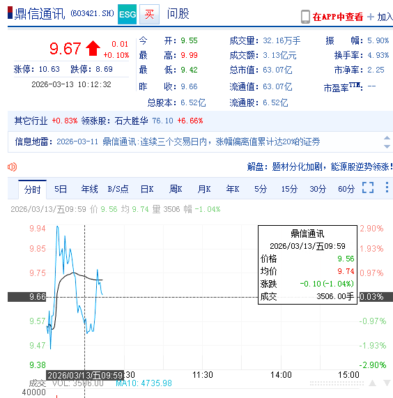Open the B/S点 tab
The width and height of the screenshot is (393, 398).
[118, 189]
